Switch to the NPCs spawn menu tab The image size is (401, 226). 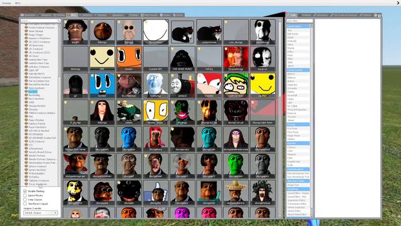[73, 15]
